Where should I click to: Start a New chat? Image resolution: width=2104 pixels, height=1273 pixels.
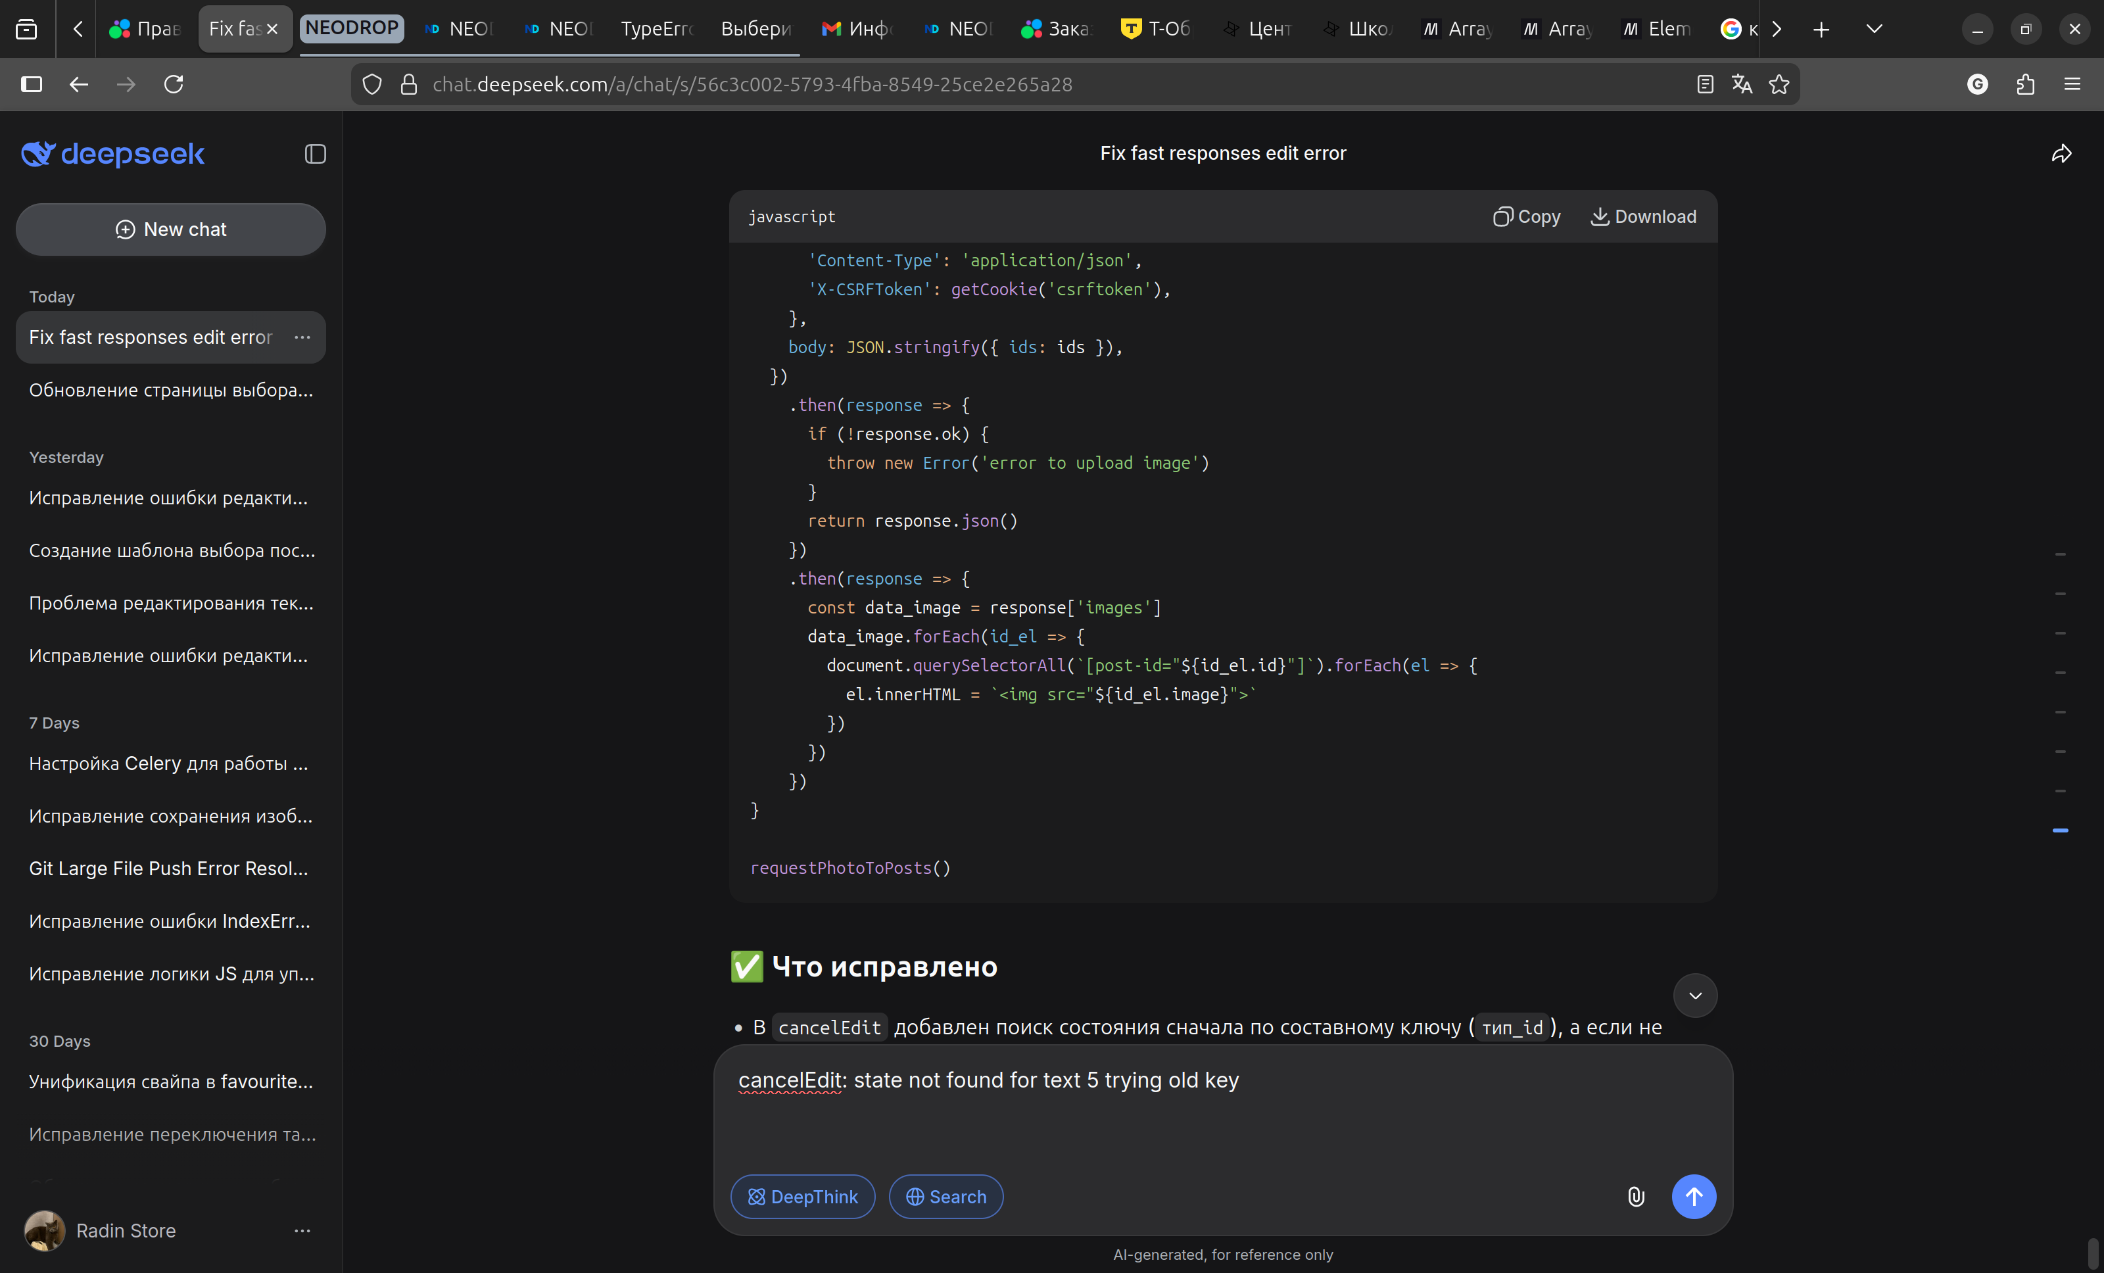[171, 229]
